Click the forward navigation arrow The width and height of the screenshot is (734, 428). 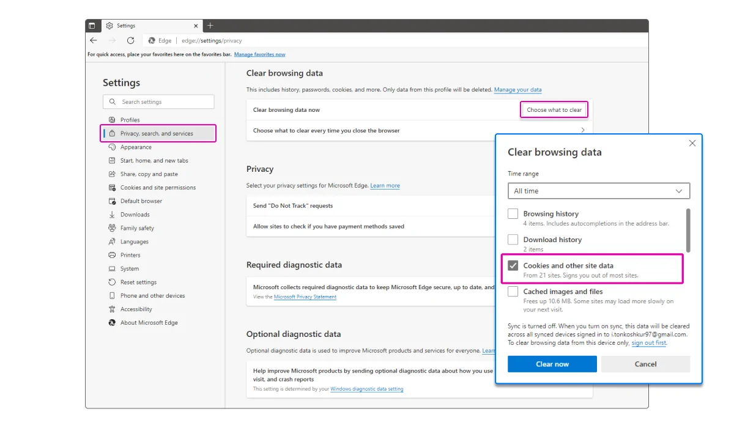pyautogui.click(x=112, y=40)
